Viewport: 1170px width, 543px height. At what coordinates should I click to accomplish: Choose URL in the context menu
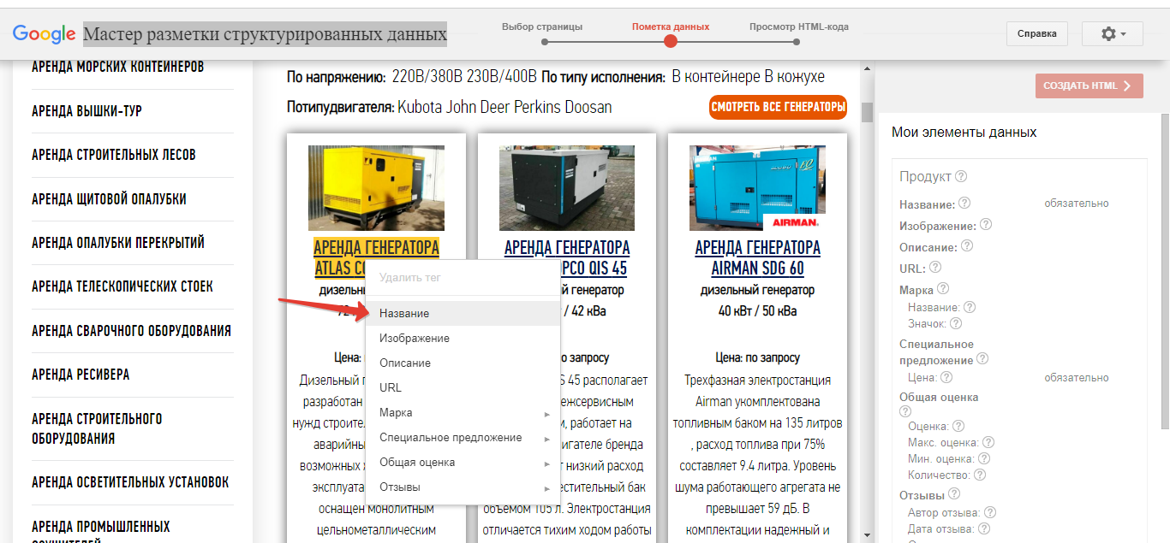click(463, 388)
